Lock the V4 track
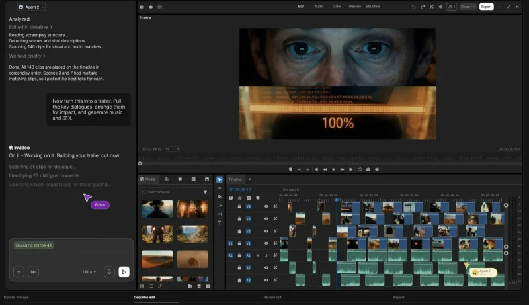This screenshot has width=529, height=305. click(239, 206)
